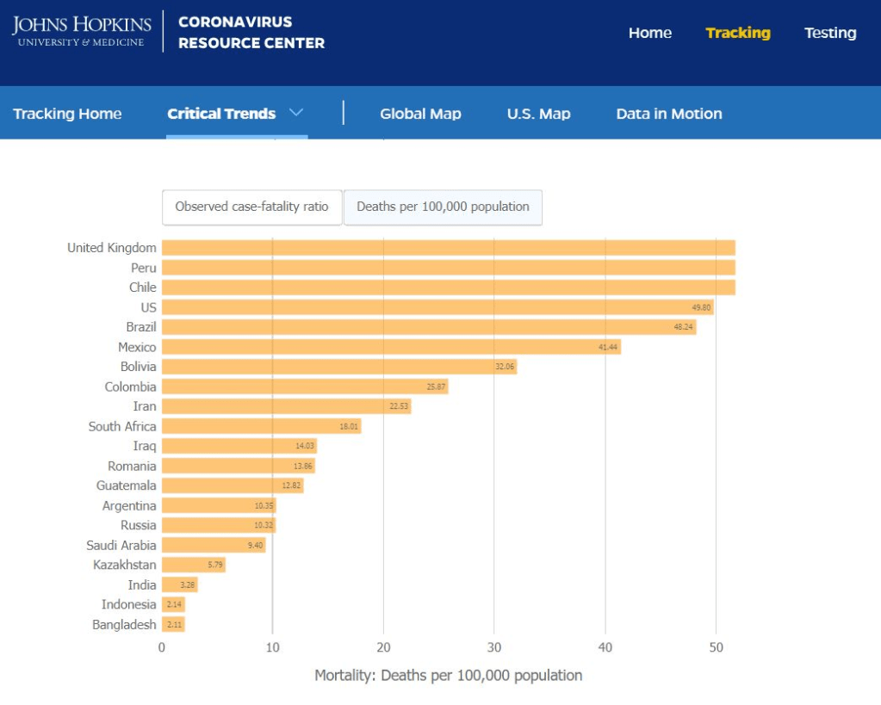This screenshot has height=705, width=881.
Task: Click the United Kingdom bar
Action: click(x=448, y=248)
